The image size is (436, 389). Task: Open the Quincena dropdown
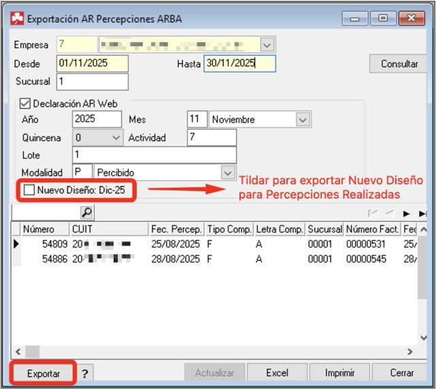click(116, 137)
